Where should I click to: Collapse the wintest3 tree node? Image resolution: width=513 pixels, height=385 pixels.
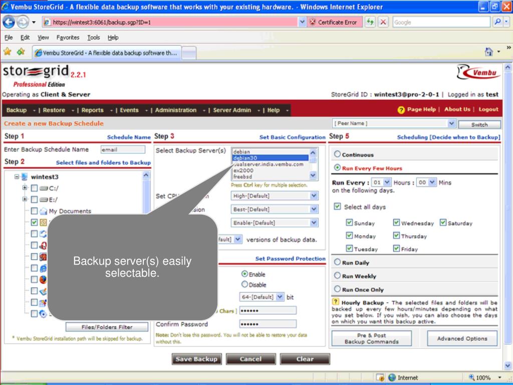(17, 177)
